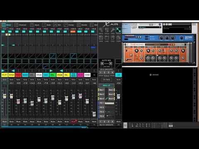Select the red PIANO channel label

pos(18,75)
